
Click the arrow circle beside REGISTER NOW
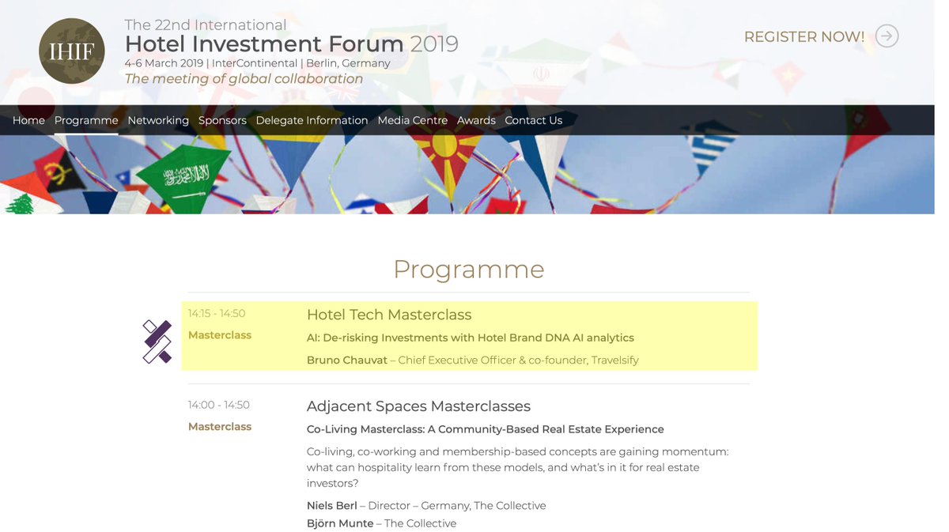pyautogui.click(x=887, y=36)
